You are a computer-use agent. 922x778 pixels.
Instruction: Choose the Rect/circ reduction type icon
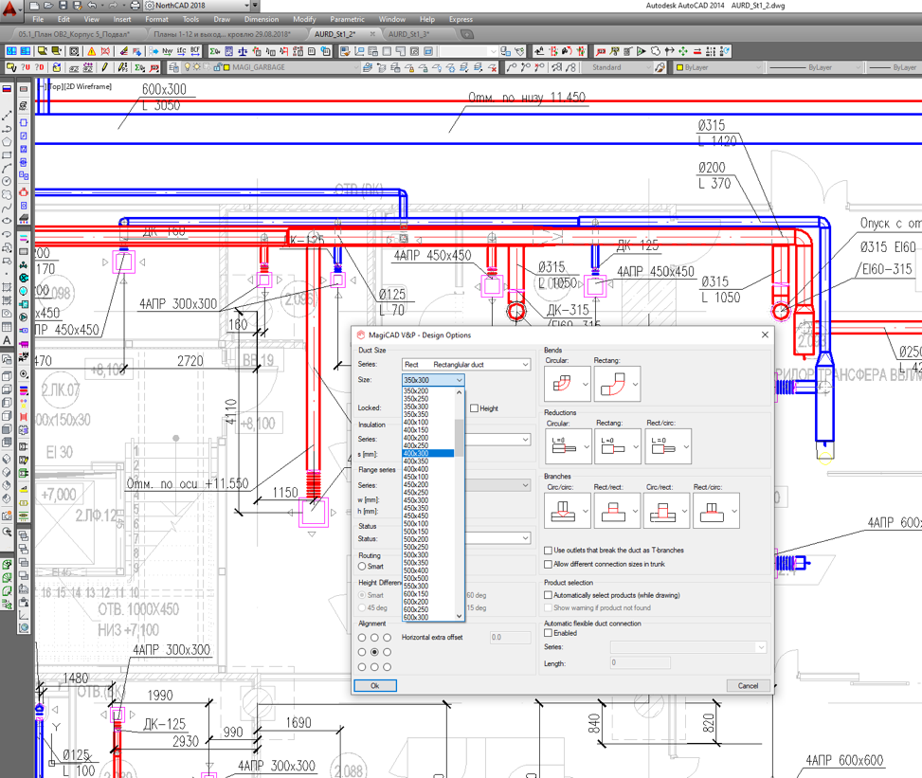coord(661,446)
